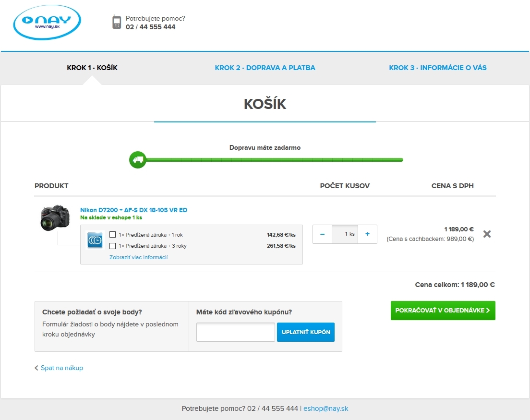Image resolution: width=530 pixels, height=420 pixels.
Task: Click the quantity field showing 1 ks
Action: (345, 234)
